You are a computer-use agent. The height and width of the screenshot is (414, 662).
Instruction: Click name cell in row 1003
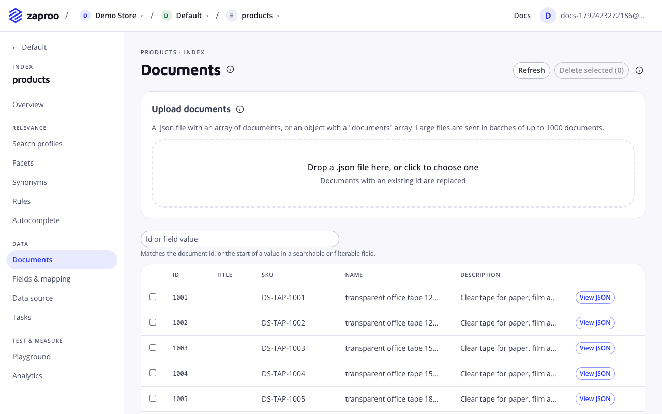tap(392, 348)
